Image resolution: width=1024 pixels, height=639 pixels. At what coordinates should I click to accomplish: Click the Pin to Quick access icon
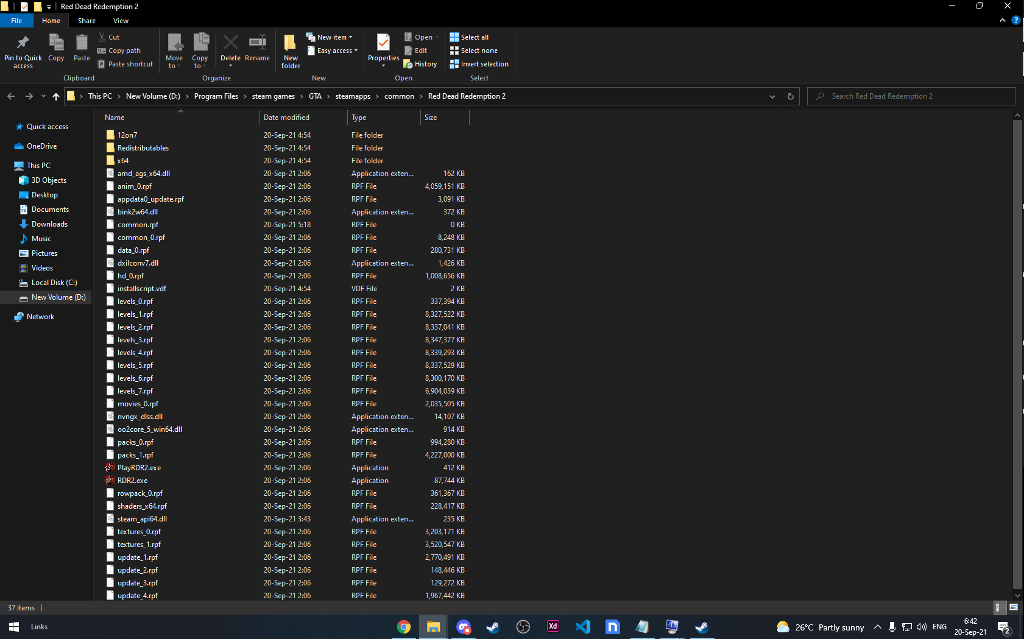(x=23, y=43)
